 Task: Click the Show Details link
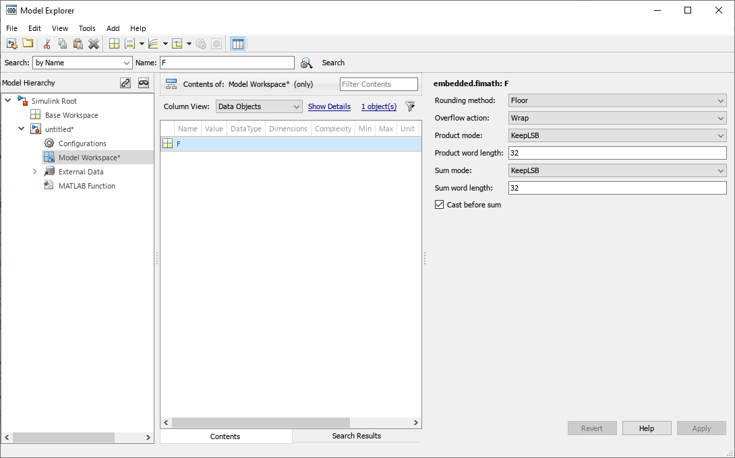tap(329, 106)
